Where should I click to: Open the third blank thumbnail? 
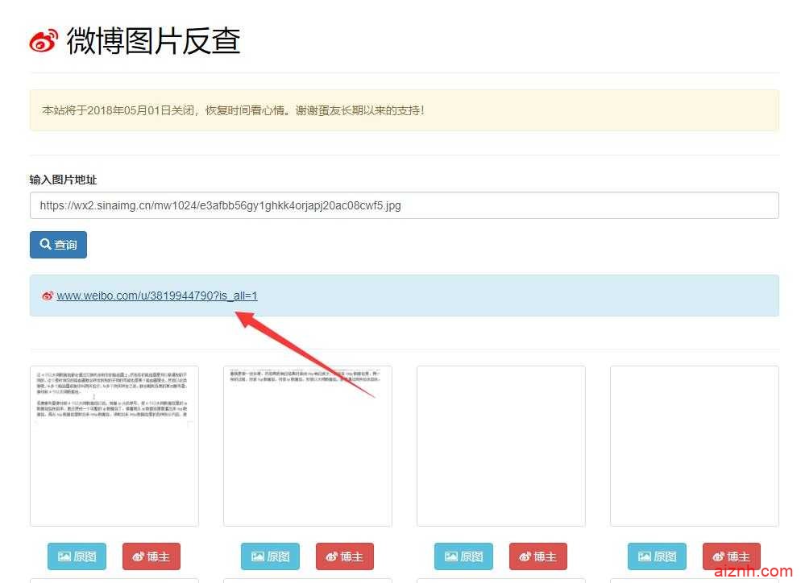pyautogui.click(x=500, y=445)
